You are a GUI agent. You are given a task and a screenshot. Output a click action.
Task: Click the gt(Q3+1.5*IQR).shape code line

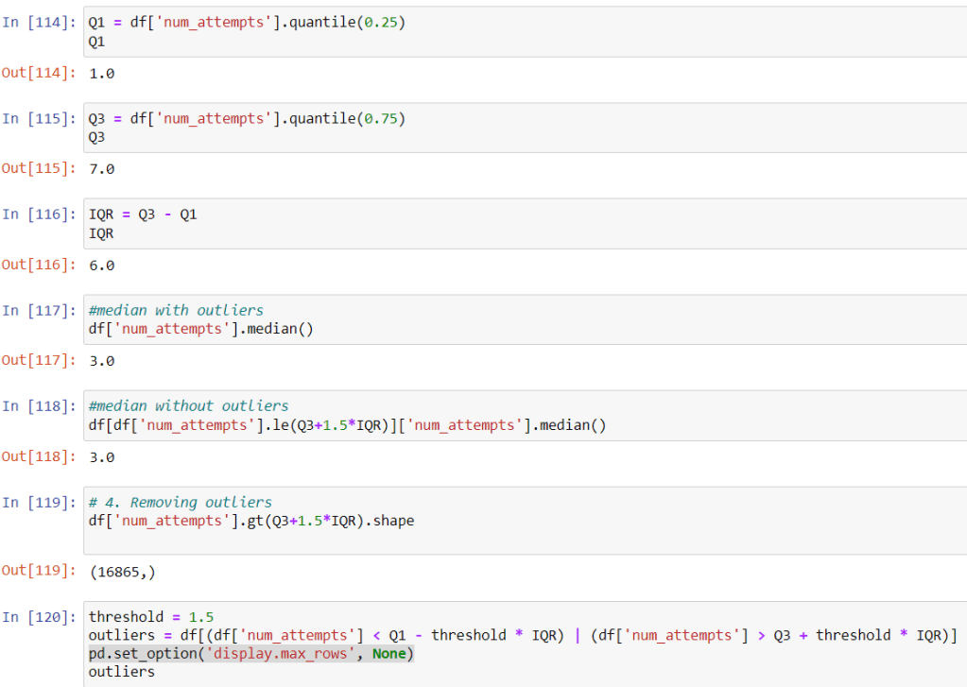tap(250, 521)
